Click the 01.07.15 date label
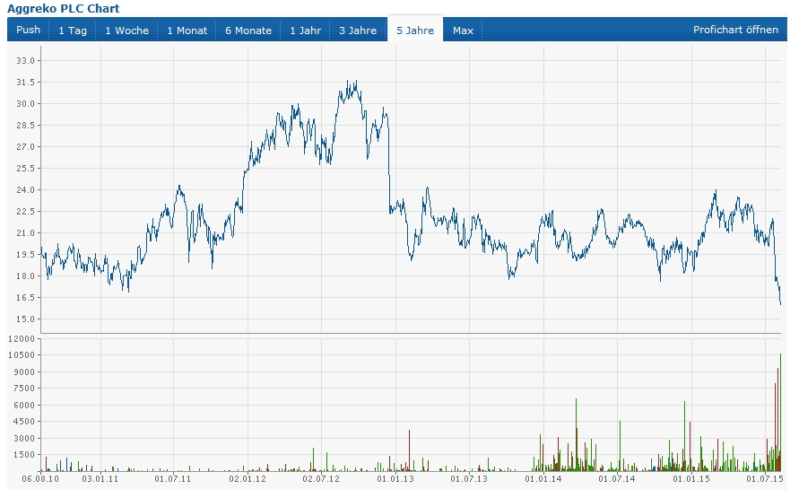Image resolution: width=799 pixels, height=498 pixels. [x=765, y=479]
